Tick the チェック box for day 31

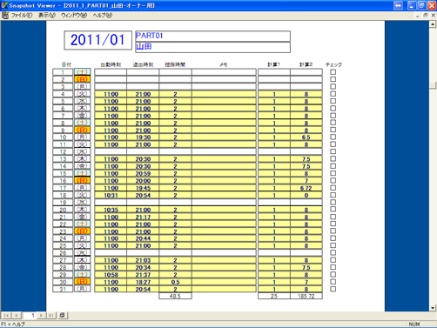click(x=333, y=289)
